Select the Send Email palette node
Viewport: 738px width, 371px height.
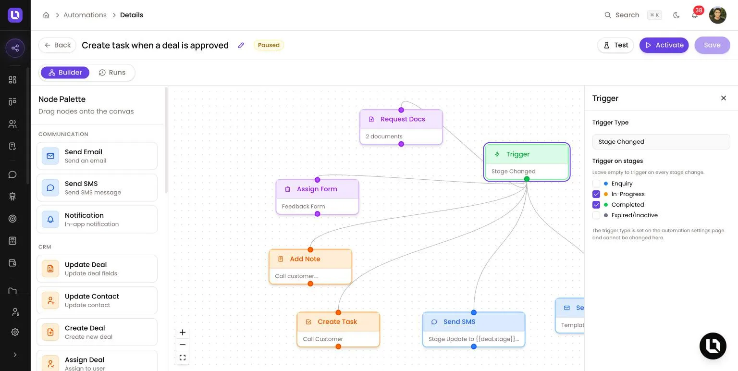[x=97, y=156]
